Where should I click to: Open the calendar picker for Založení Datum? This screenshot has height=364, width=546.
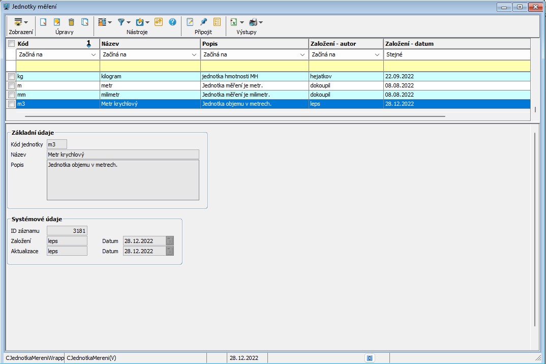[170, 241]
